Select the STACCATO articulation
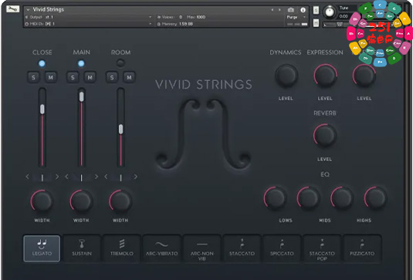 [242, 248]
